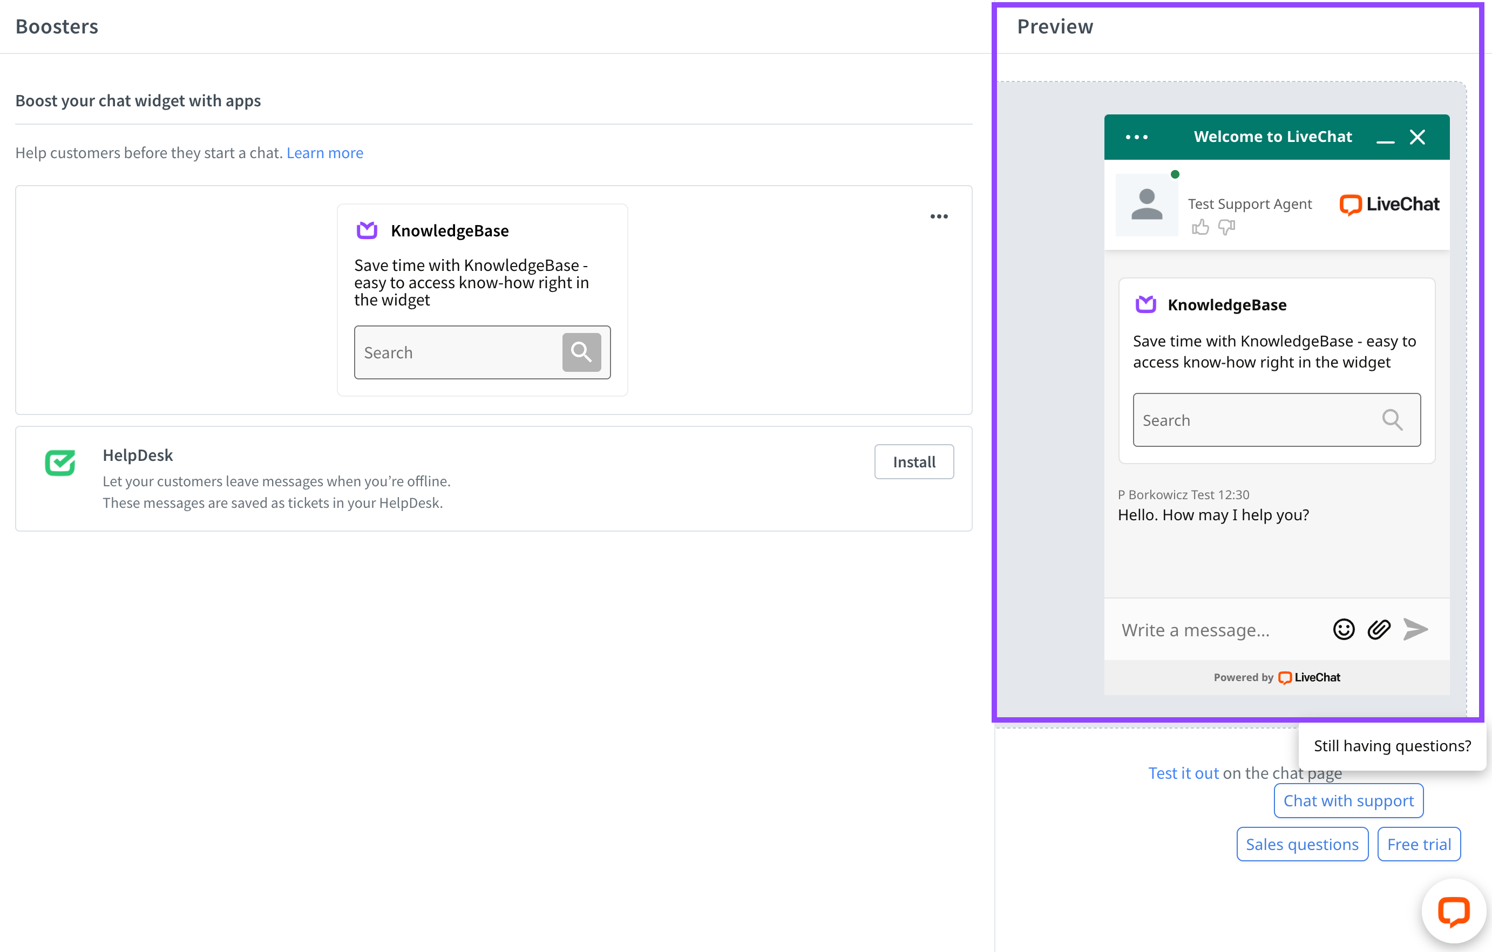Click the Chat with support button
Viewport: 1492px width, 952px height.
[1348, 800]
